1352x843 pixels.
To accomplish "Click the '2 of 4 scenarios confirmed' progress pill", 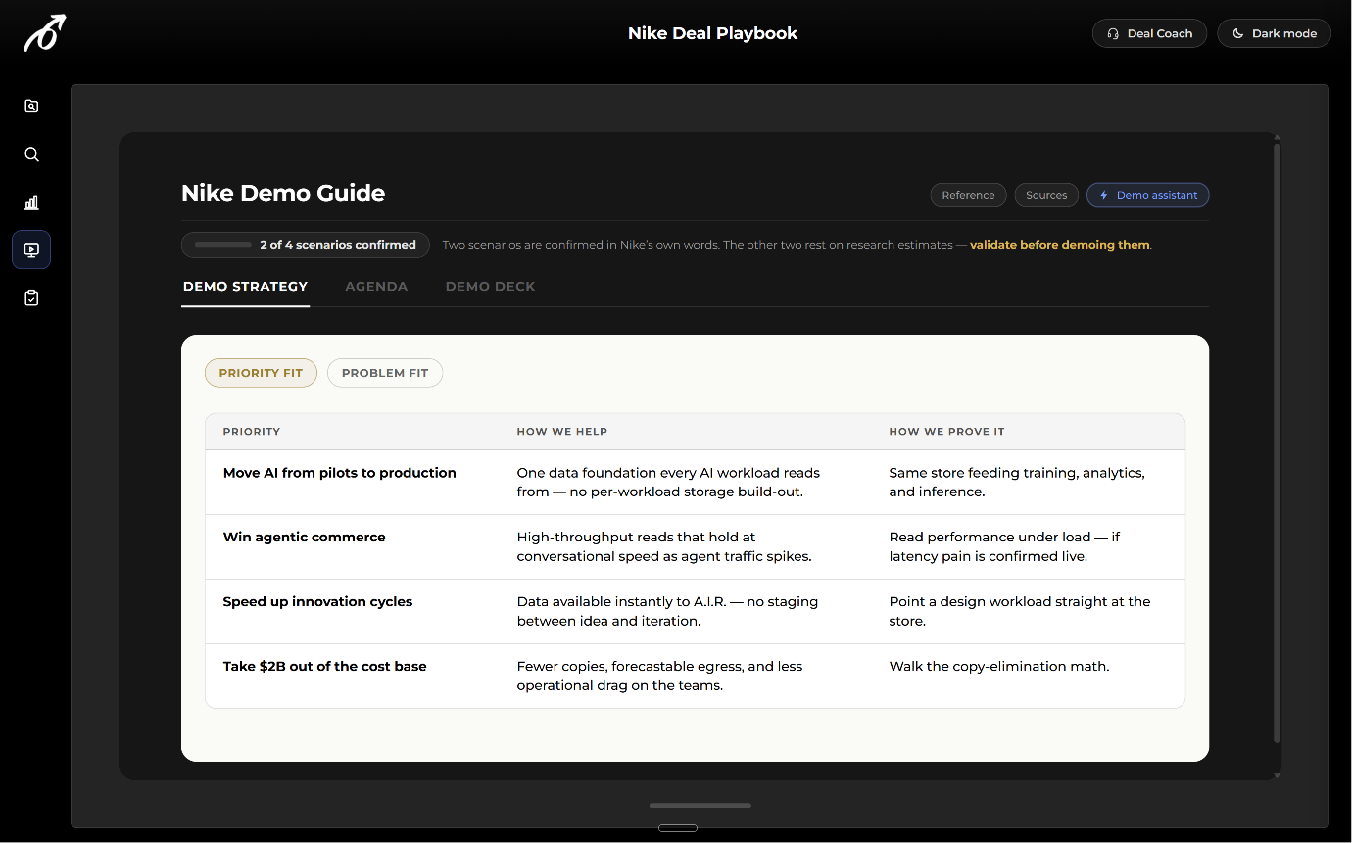I will [306, 245].
